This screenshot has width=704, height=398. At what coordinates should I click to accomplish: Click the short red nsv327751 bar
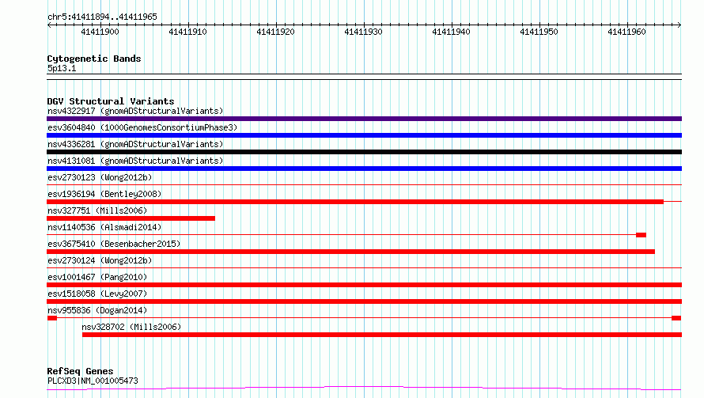[131, 218]
